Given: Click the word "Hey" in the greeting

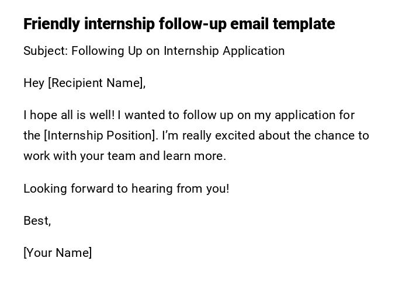Looking at the screenshot, I should (x=34, y=83).
